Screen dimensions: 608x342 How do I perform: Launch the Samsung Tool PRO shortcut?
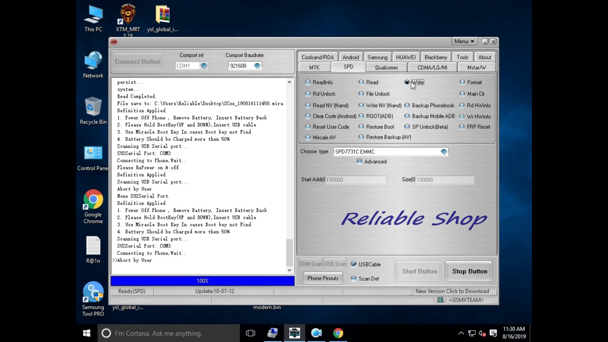coord(93,299)
